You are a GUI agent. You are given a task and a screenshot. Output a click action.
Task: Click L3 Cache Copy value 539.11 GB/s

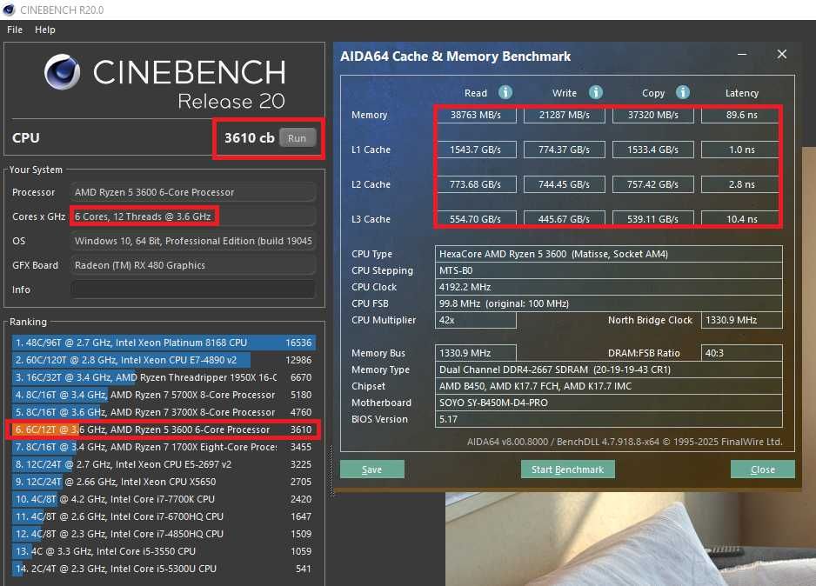(x=653, y=219)
